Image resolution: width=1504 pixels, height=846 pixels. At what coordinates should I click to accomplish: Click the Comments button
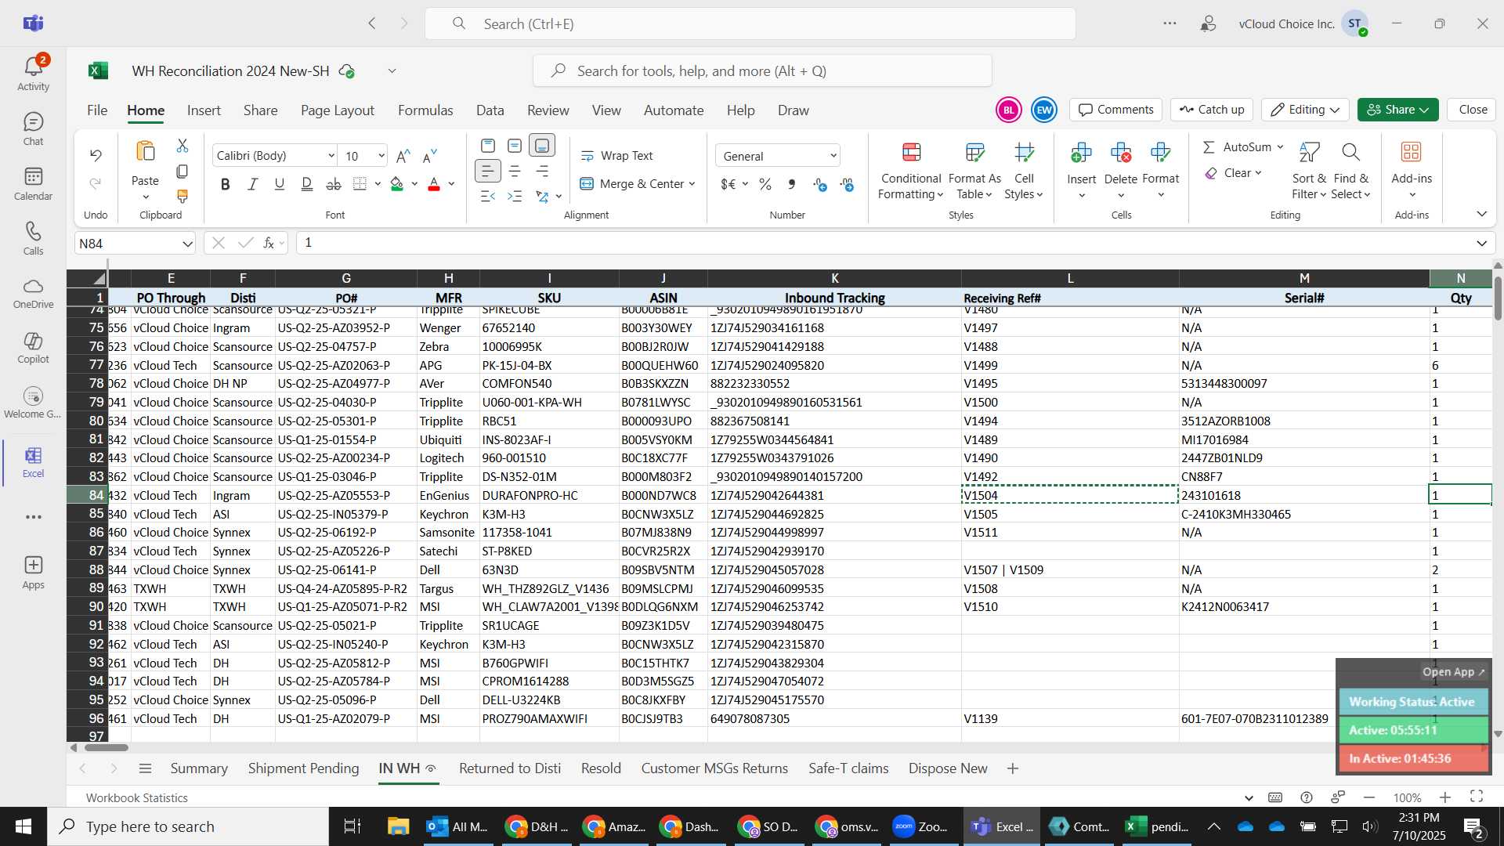click(1116, 110)
